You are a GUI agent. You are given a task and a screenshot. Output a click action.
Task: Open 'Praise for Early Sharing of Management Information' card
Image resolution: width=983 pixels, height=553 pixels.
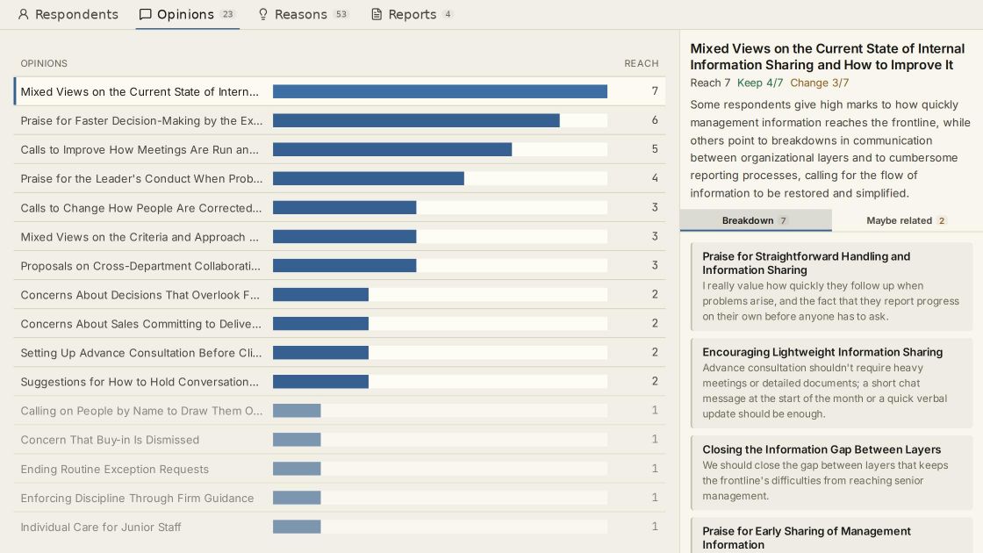(831, 536)
